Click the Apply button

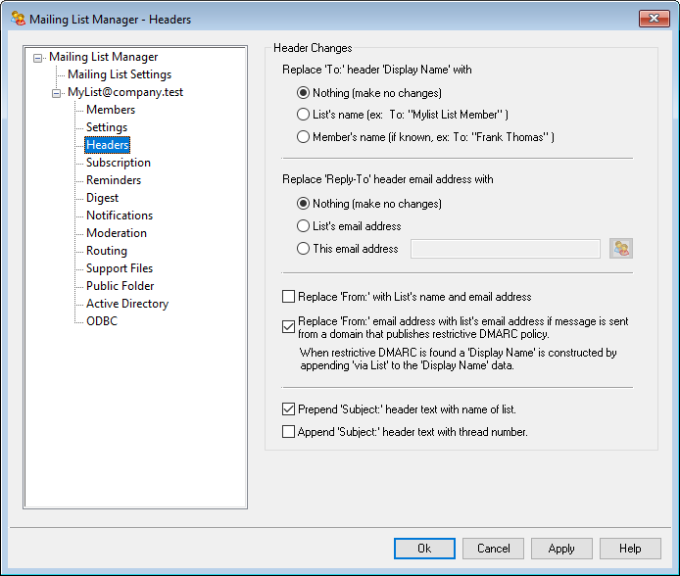tap(561, 549)
